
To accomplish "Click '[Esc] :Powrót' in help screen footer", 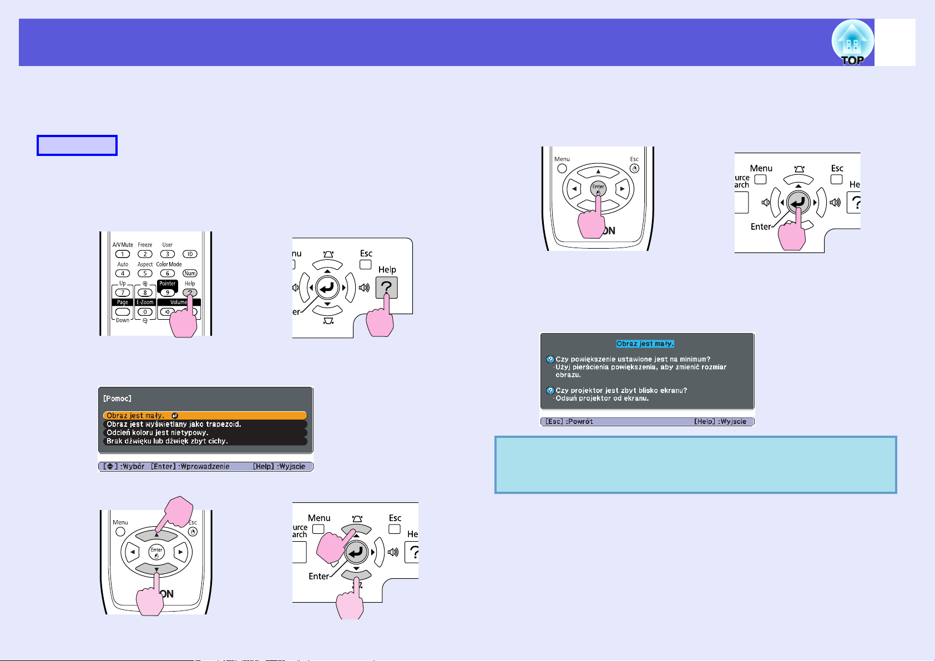I will point(569,422).
